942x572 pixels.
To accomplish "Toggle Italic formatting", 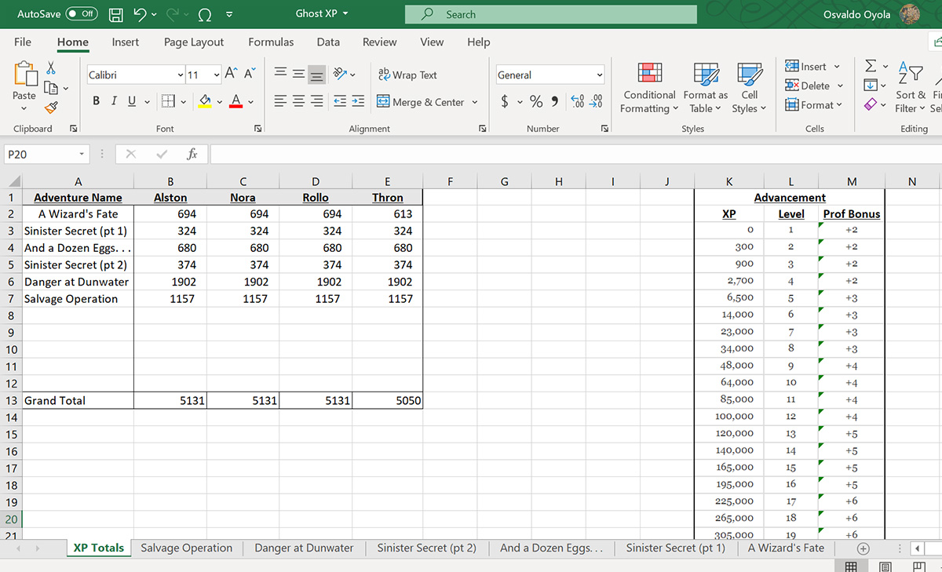I will pyautogui.click(x=114, y=102).
